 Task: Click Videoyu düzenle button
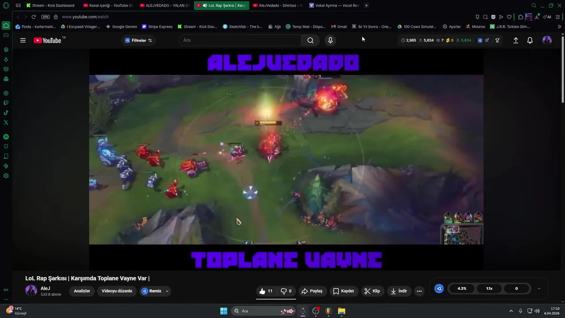tap(117, 291)
